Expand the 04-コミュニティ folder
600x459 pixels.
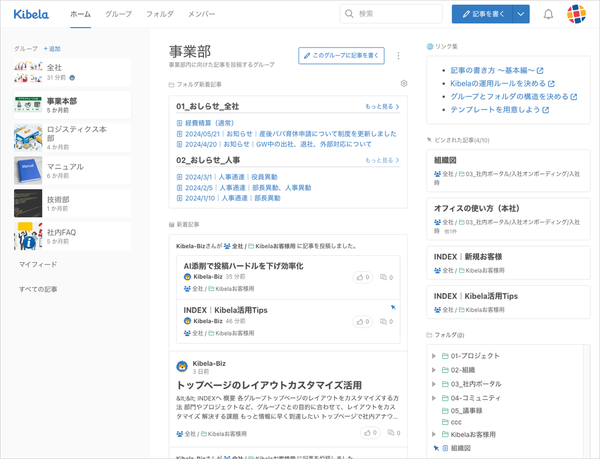(x=434, y=398)
